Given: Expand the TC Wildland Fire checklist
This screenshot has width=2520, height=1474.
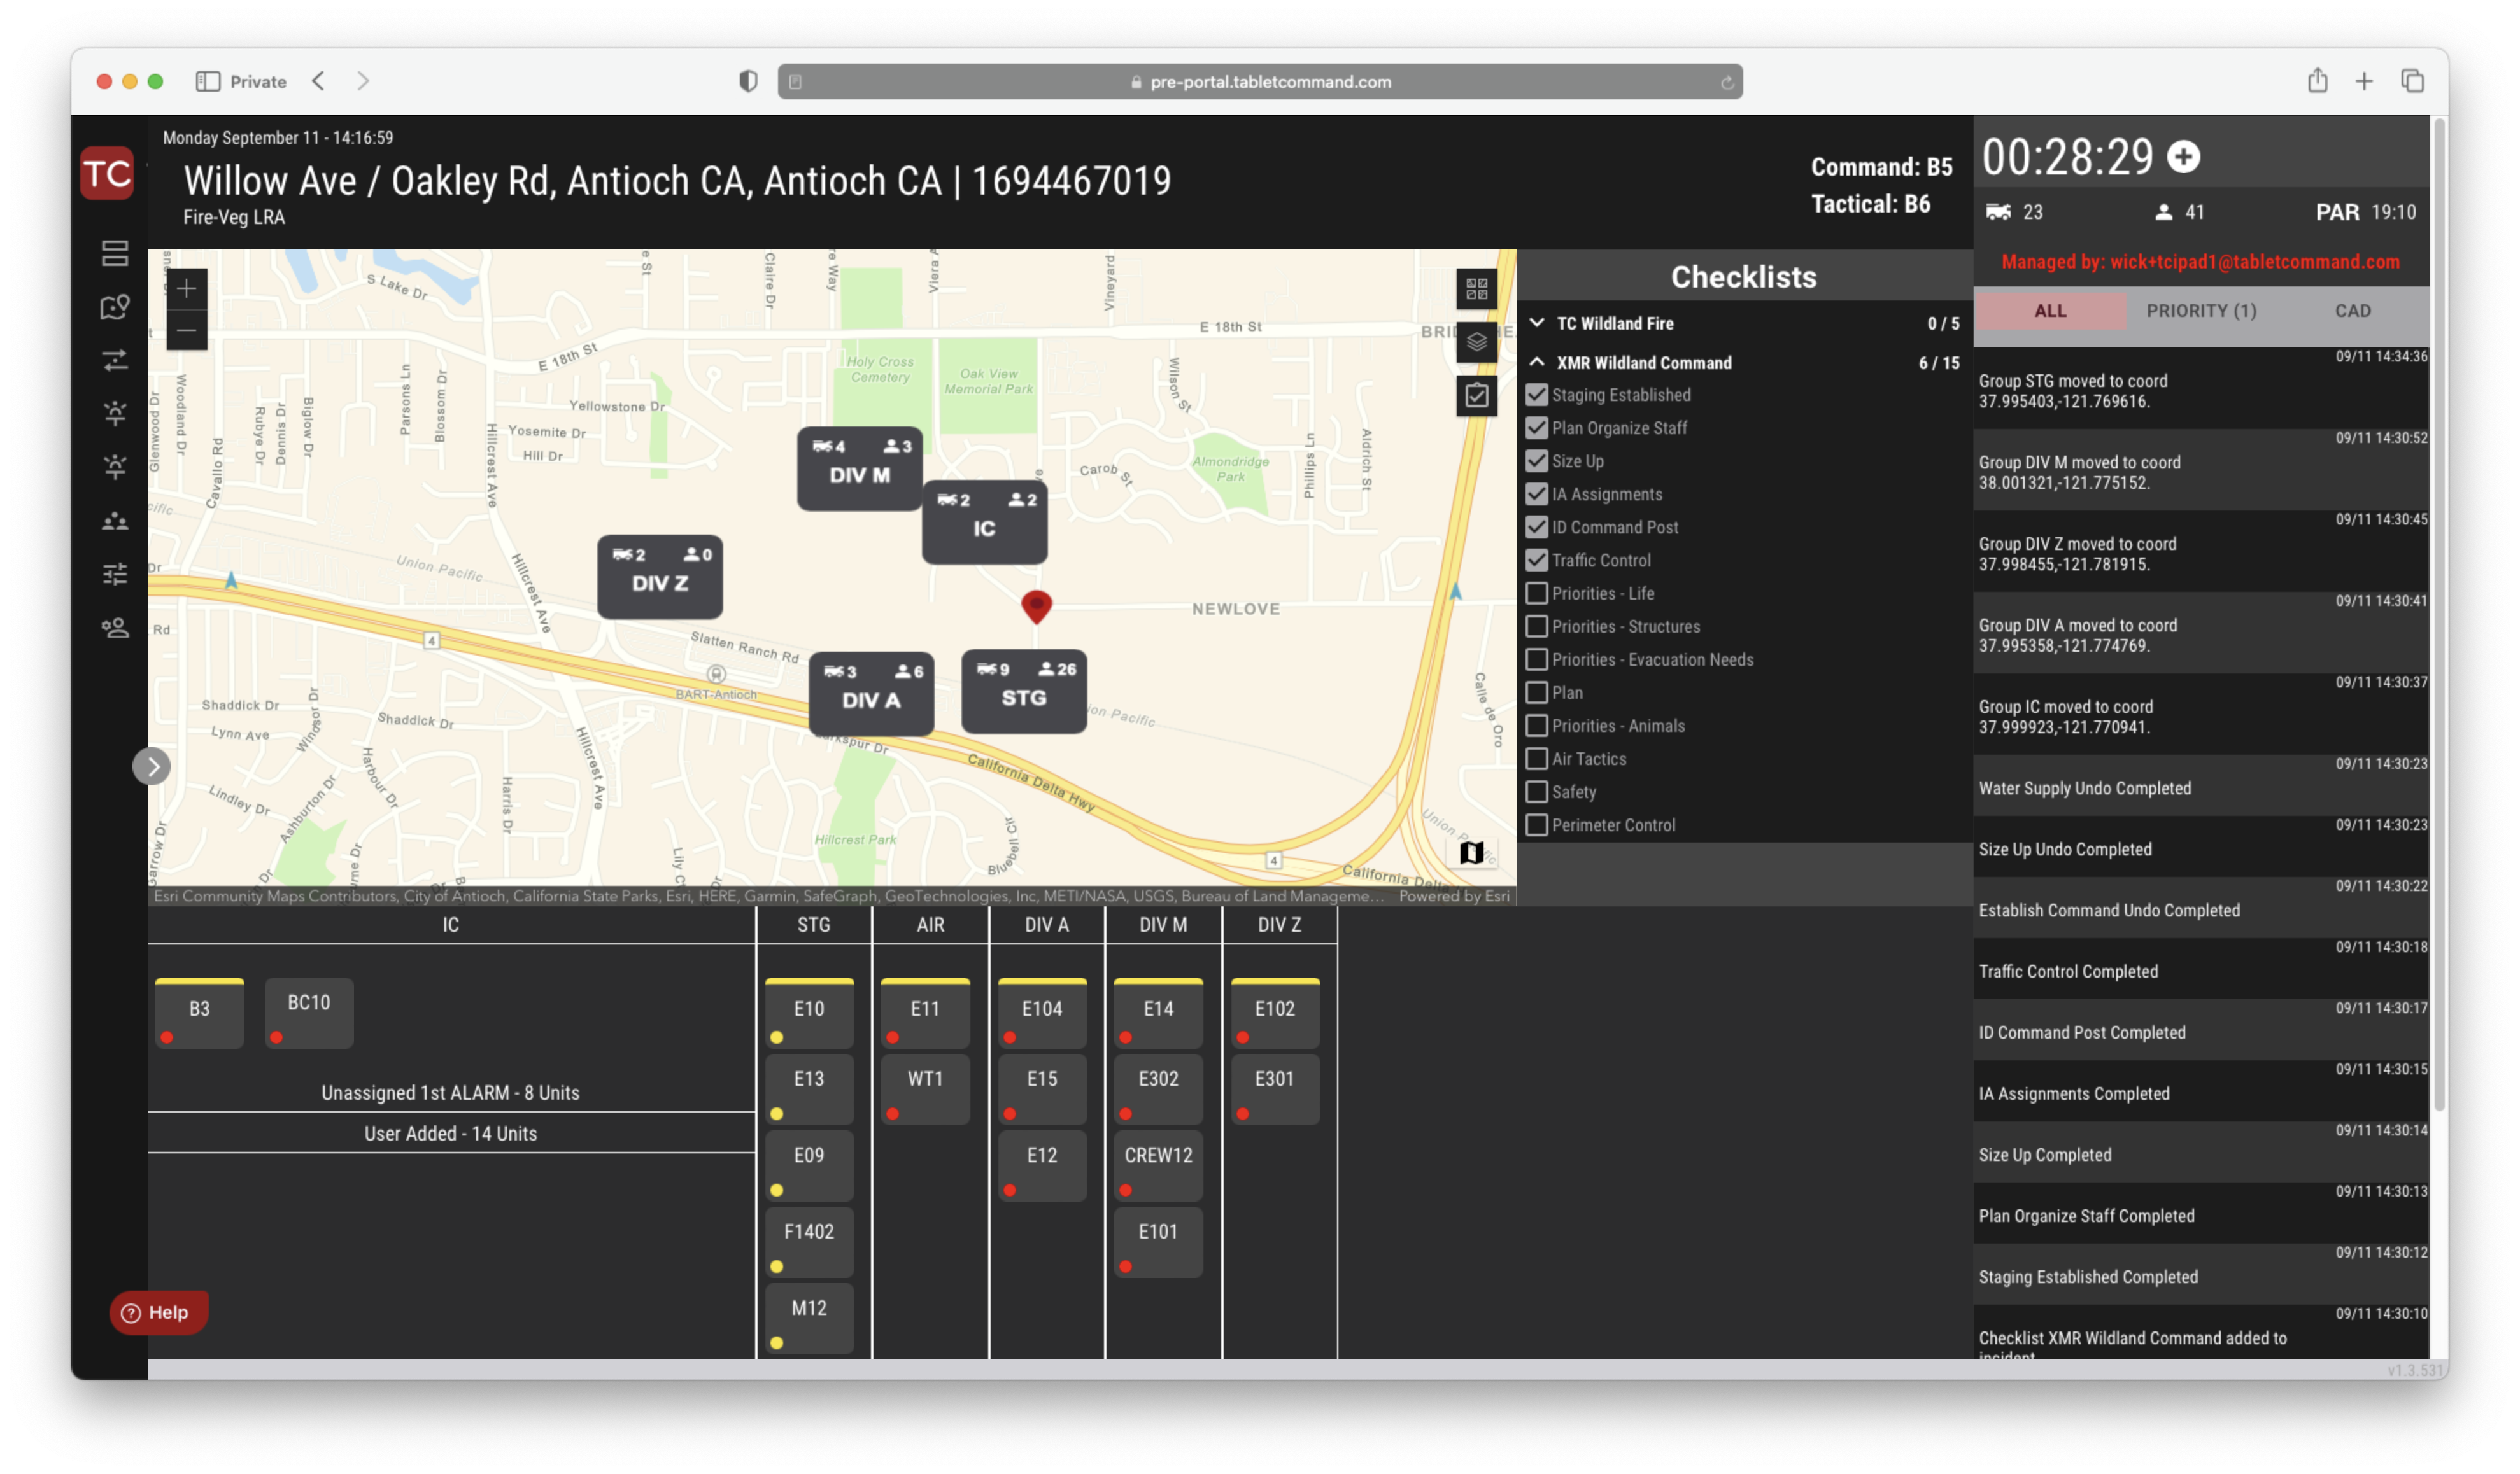Looking at the screenshot, I should tap(1537, 323).
